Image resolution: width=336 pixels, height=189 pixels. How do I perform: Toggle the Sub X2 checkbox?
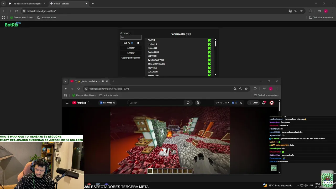tap(138, 43)
